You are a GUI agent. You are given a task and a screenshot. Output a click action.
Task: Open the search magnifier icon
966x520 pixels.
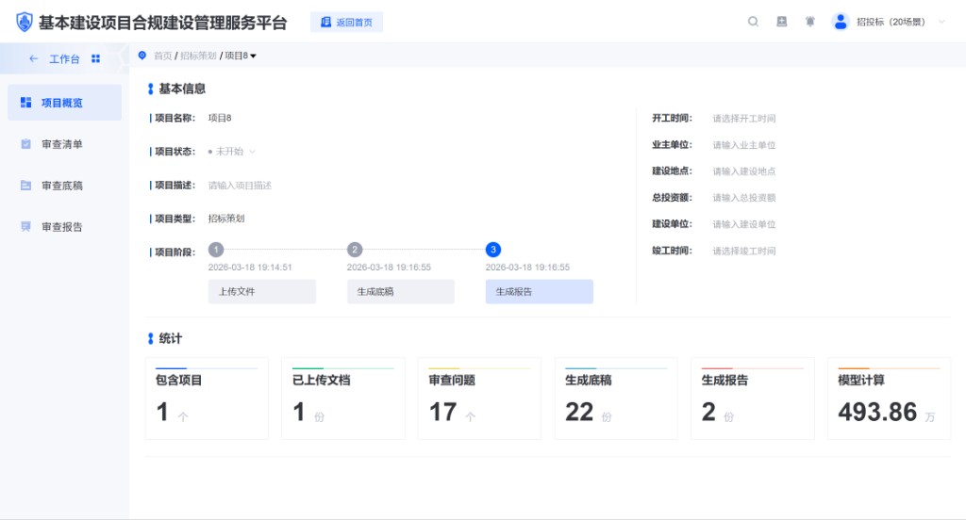click(753, 22)
